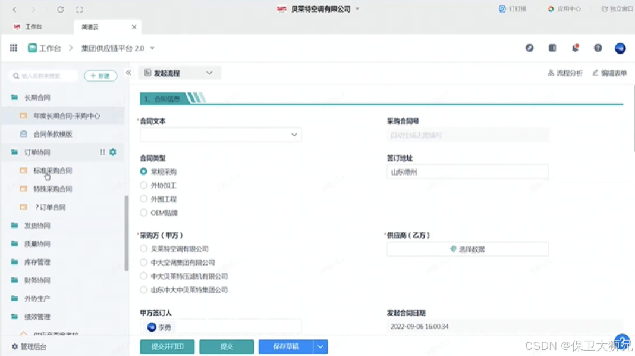635x356 pixels.
Task: Click 选择数据 to pick a supplier
Action: (x=467, y=249)
